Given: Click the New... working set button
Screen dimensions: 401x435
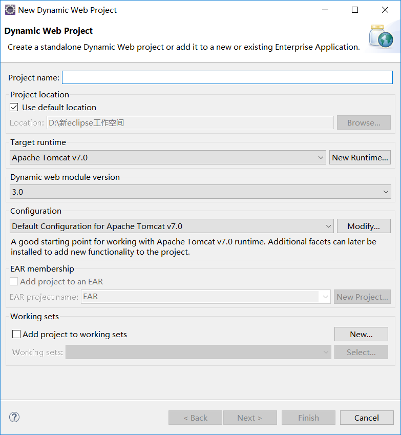Looking at the screenshot, I should 361,334.
